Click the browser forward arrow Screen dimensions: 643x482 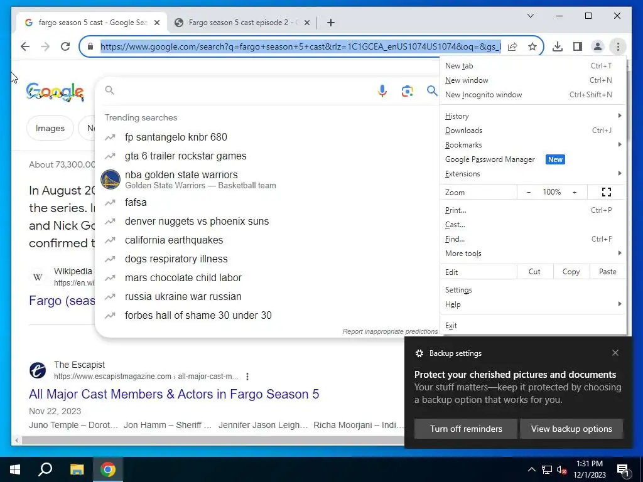pos(45,46)
